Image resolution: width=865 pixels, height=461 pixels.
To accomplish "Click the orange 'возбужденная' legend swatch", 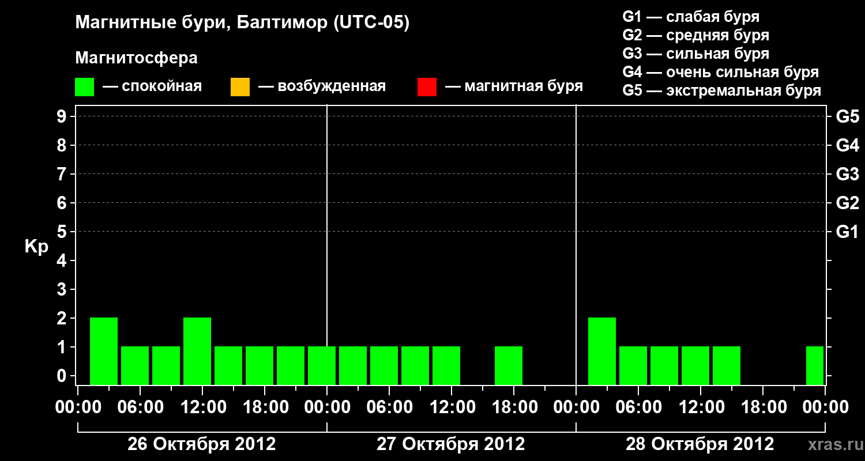I will (240, 87).
